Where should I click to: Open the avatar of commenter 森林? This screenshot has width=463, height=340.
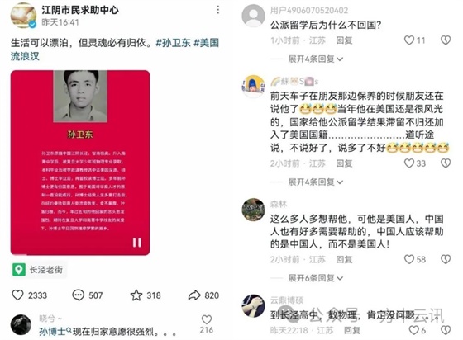pyautogui.click(x=253, y=210)
